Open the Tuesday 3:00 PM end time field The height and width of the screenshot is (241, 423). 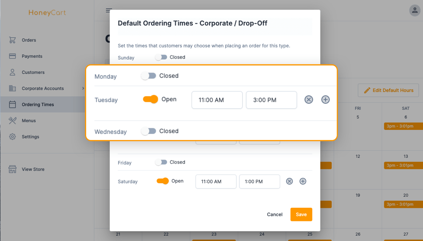click(271, 100)
